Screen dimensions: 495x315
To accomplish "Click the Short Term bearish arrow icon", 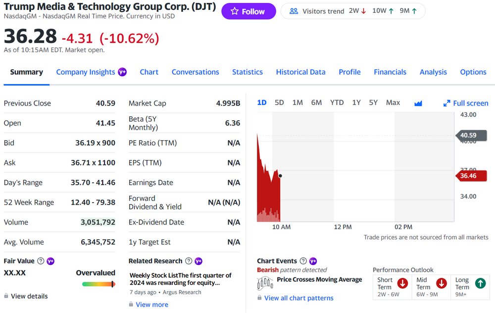I will click(402, 283).
